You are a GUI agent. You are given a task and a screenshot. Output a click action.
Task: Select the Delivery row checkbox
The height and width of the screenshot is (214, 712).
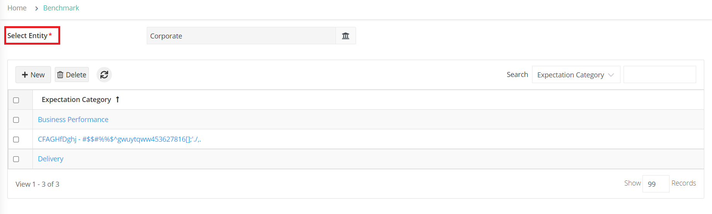point(16,159)
